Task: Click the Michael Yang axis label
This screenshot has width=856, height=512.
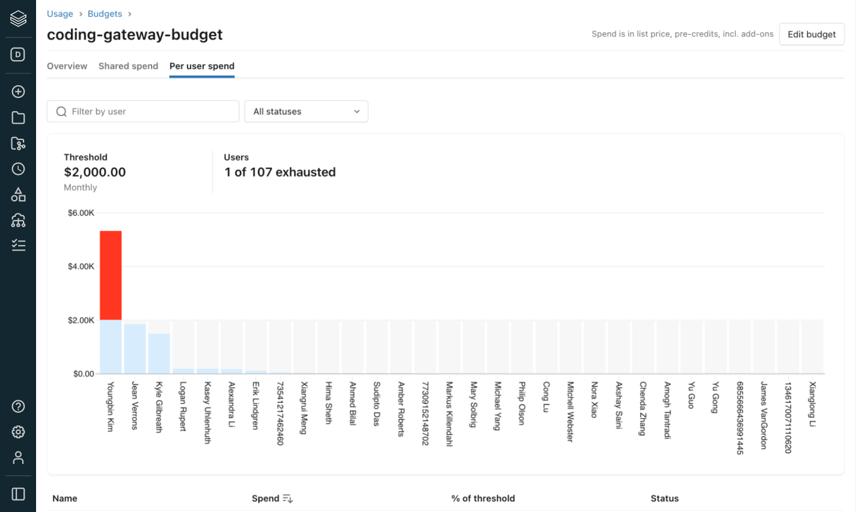Action: pyautogui.click(x=498, y=406)
